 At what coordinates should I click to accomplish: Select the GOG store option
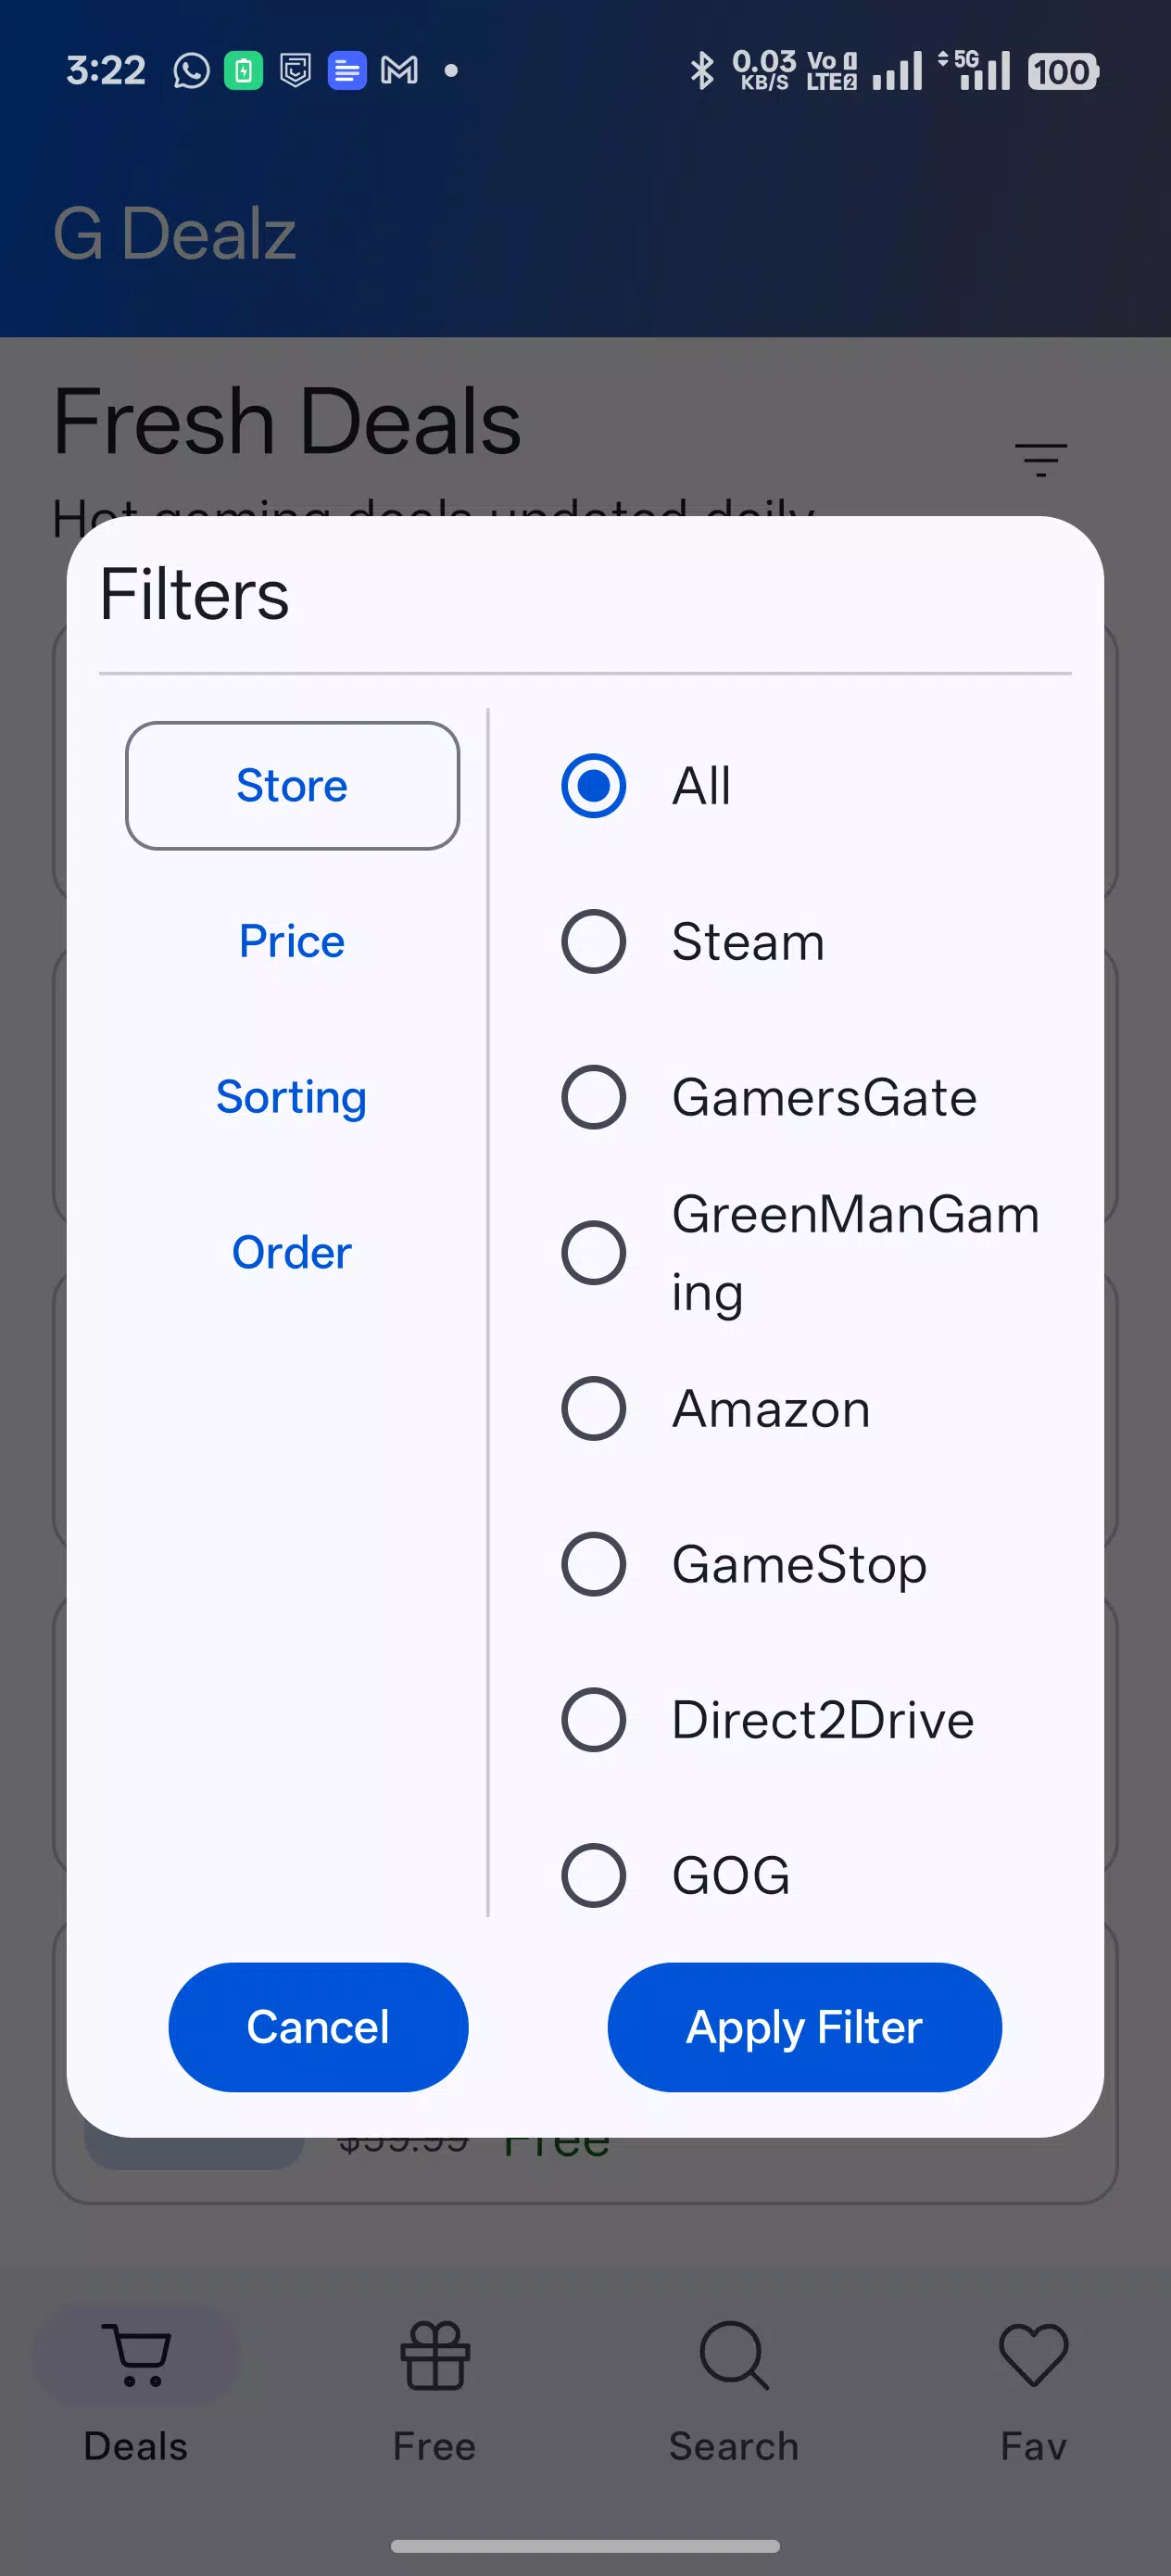click(x=593, y=1875)
